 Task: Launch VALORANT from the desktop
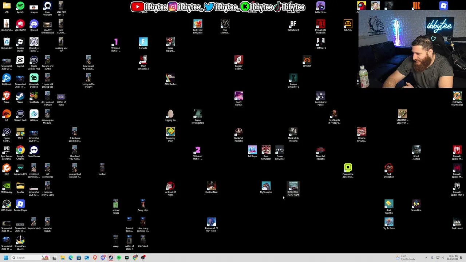(20, 25)
